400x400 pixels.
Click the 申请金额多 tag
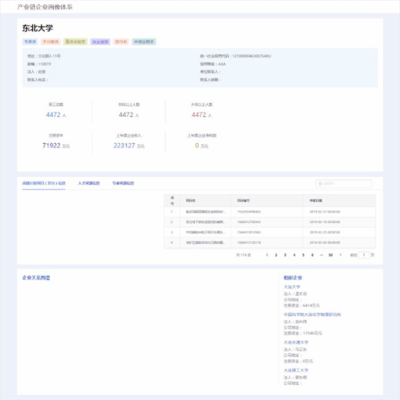coord(144,41)
